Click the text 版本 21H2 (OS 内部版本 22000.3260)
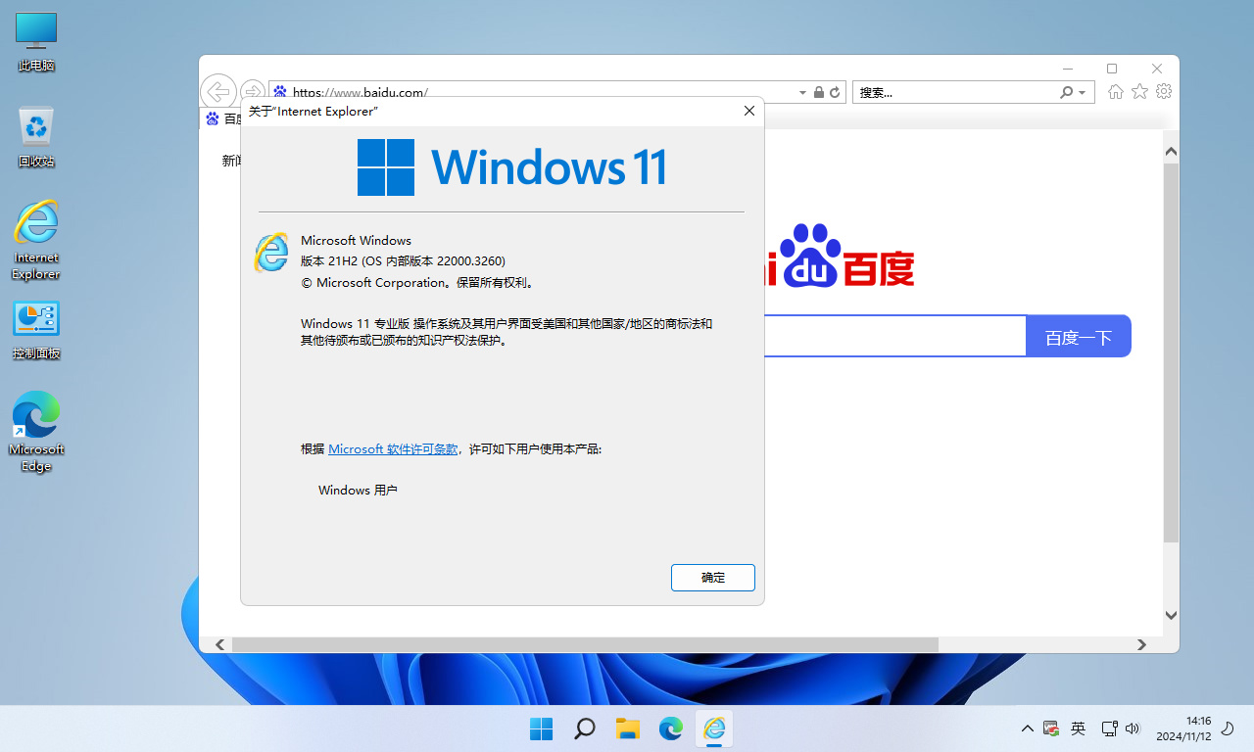Screen dimensions: 1254x752 coord(403,261)
